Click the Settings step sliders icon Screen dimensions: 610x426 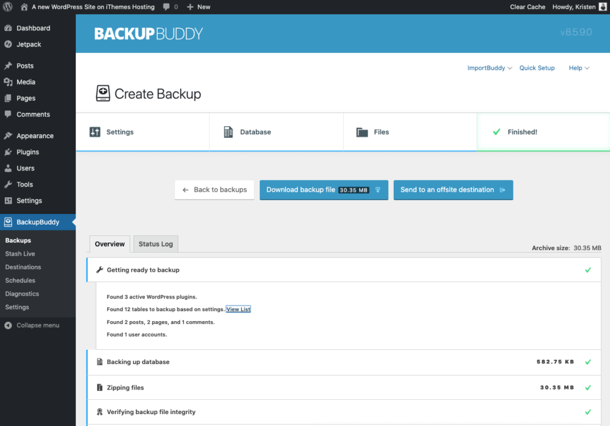95,132
